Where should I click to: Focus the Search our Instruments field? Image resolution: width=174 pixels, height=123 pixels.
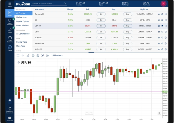(x=50, y=4)
